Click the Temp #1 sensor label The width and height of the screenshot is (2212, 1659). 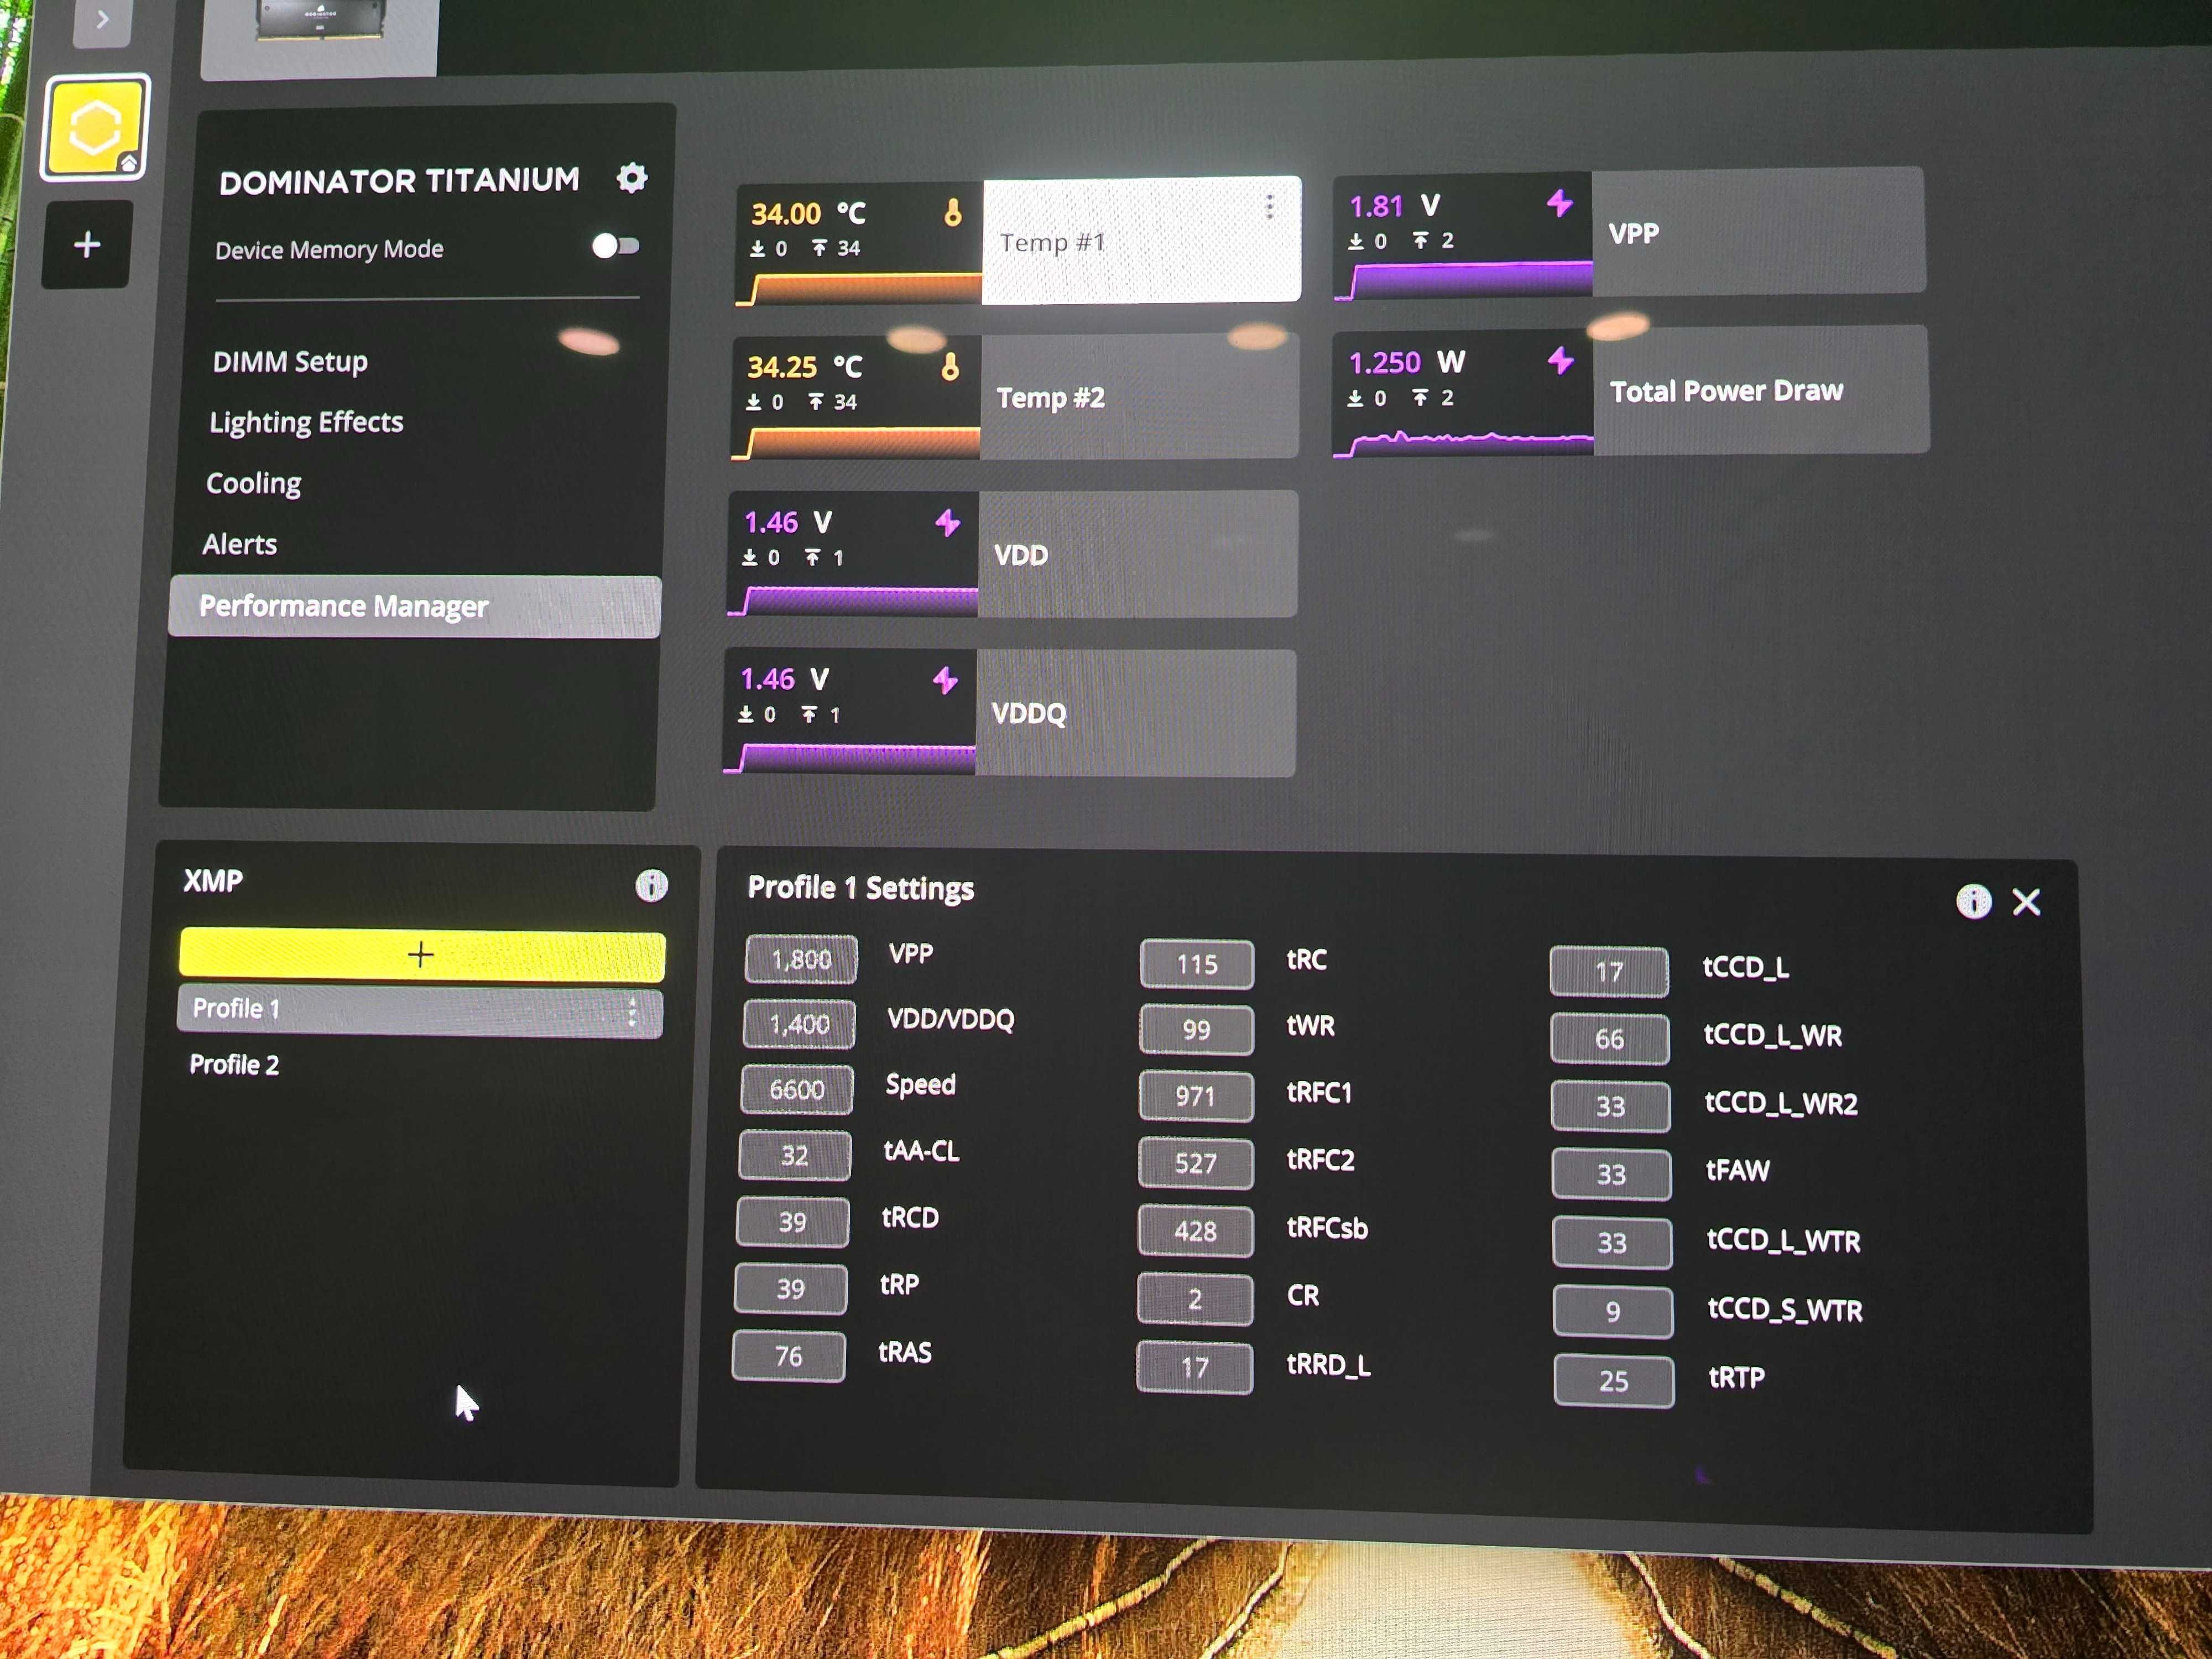tap(1052, 242)
